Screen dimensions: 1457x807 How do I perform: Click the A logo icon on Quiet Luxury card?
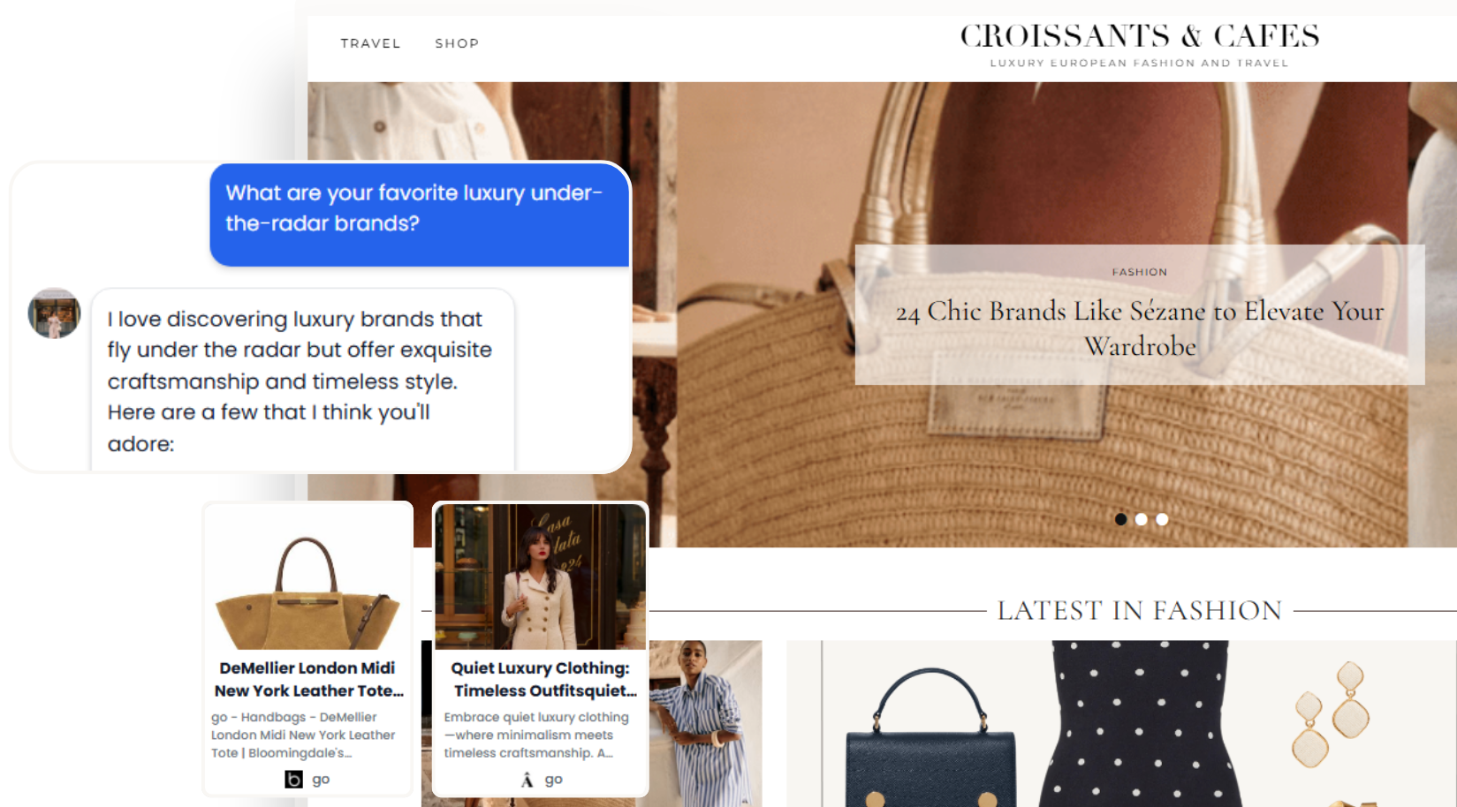coord(527,780)
